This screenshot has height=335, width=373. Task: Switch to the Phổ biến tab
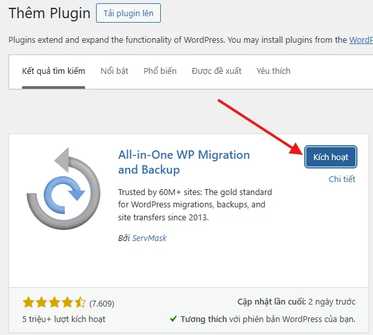tap(160, 71)
